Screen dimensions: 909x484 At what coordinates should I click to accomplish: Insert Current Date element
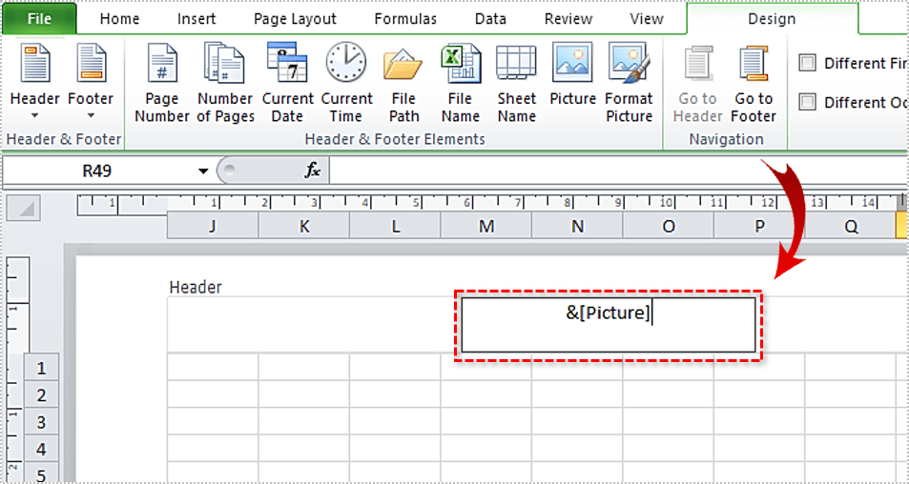coord(287,84)
